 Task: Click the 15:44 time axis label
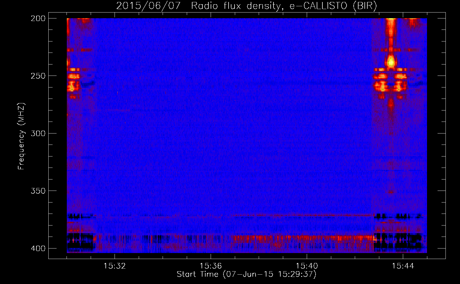403,266
